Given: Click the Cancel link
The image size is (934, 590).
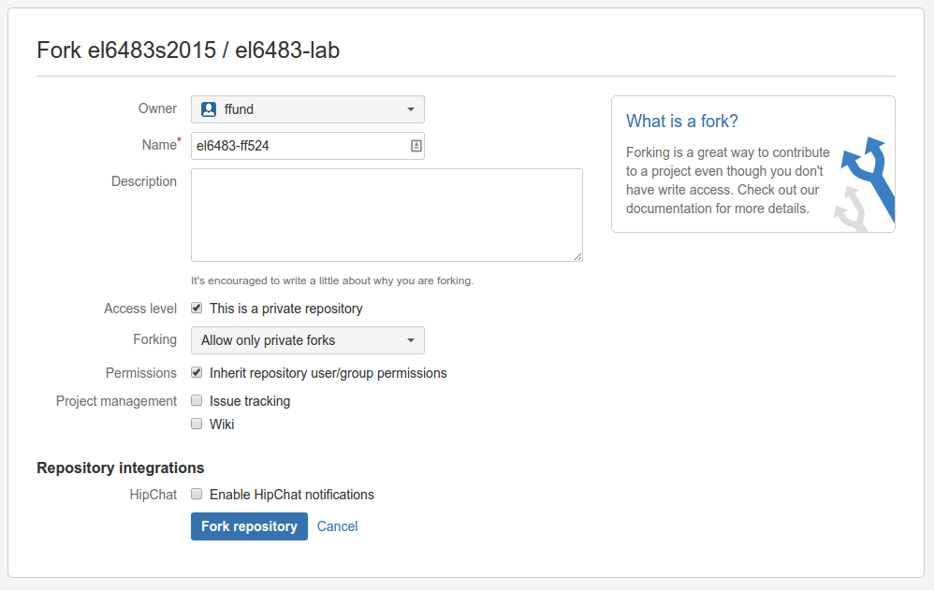Looking at the screenshot, I should coord(337,526).
